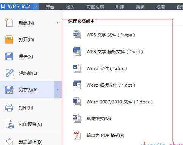Select the 引用 tab
This screenshot has height=145, width=183.
pos(120,7)
